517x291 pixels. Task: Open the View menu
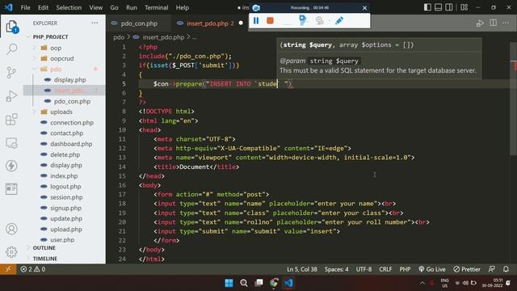click(x=95, y=7)
